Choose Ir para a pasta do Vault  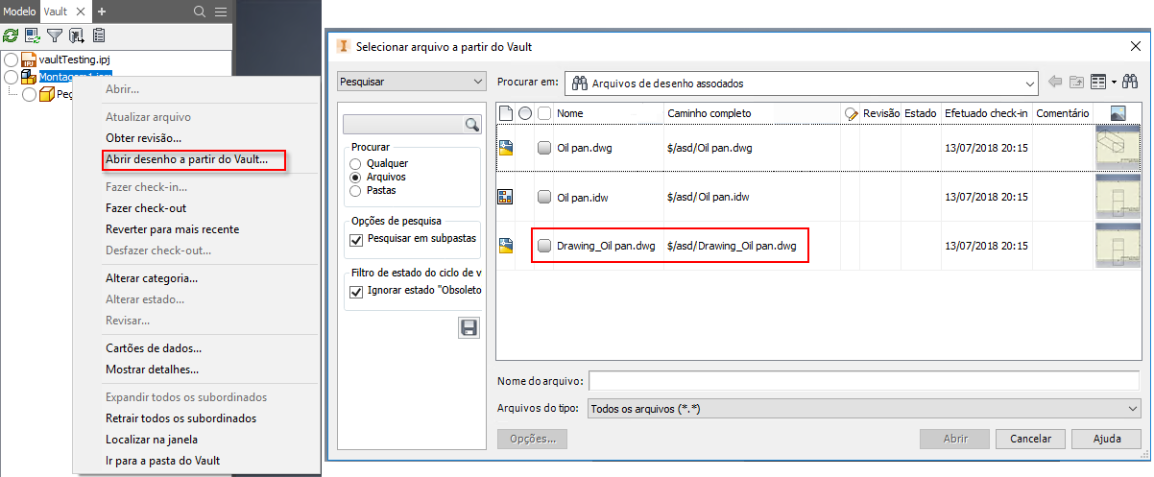162,461
